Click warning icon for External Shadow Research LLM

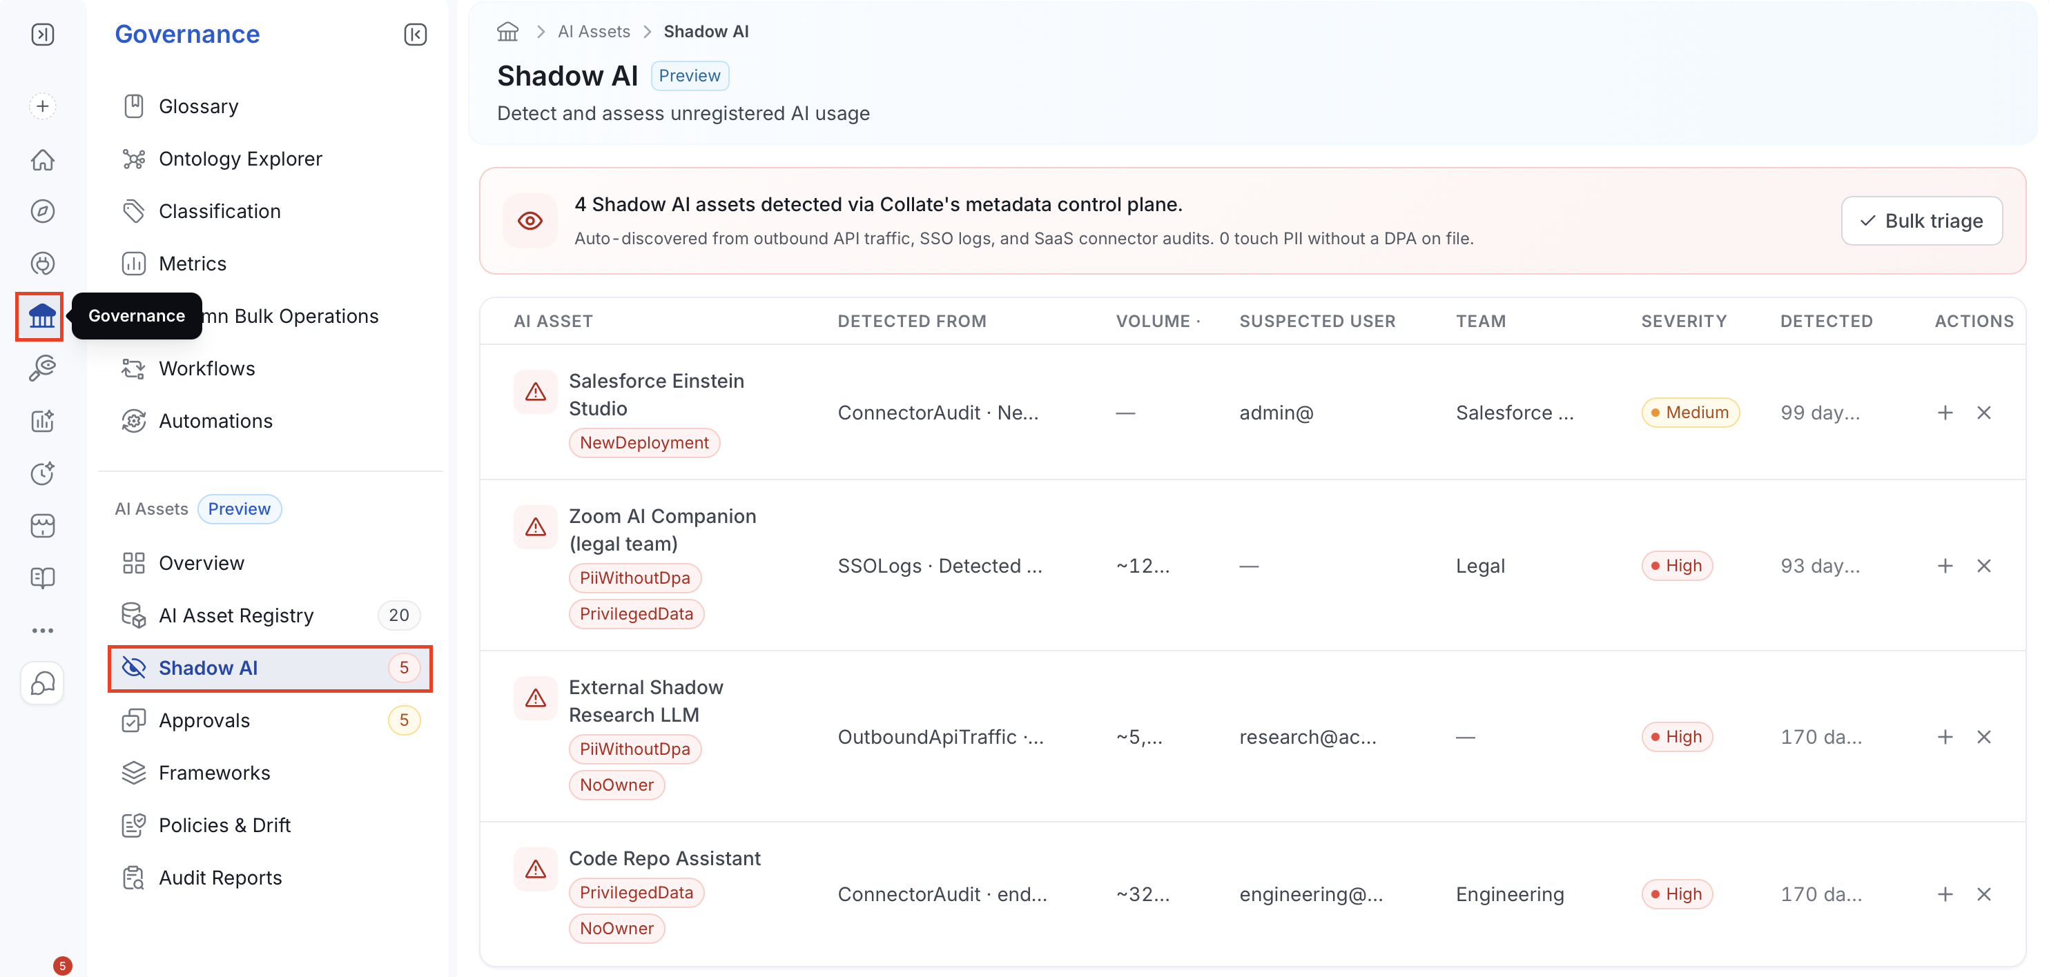point(535,698)
